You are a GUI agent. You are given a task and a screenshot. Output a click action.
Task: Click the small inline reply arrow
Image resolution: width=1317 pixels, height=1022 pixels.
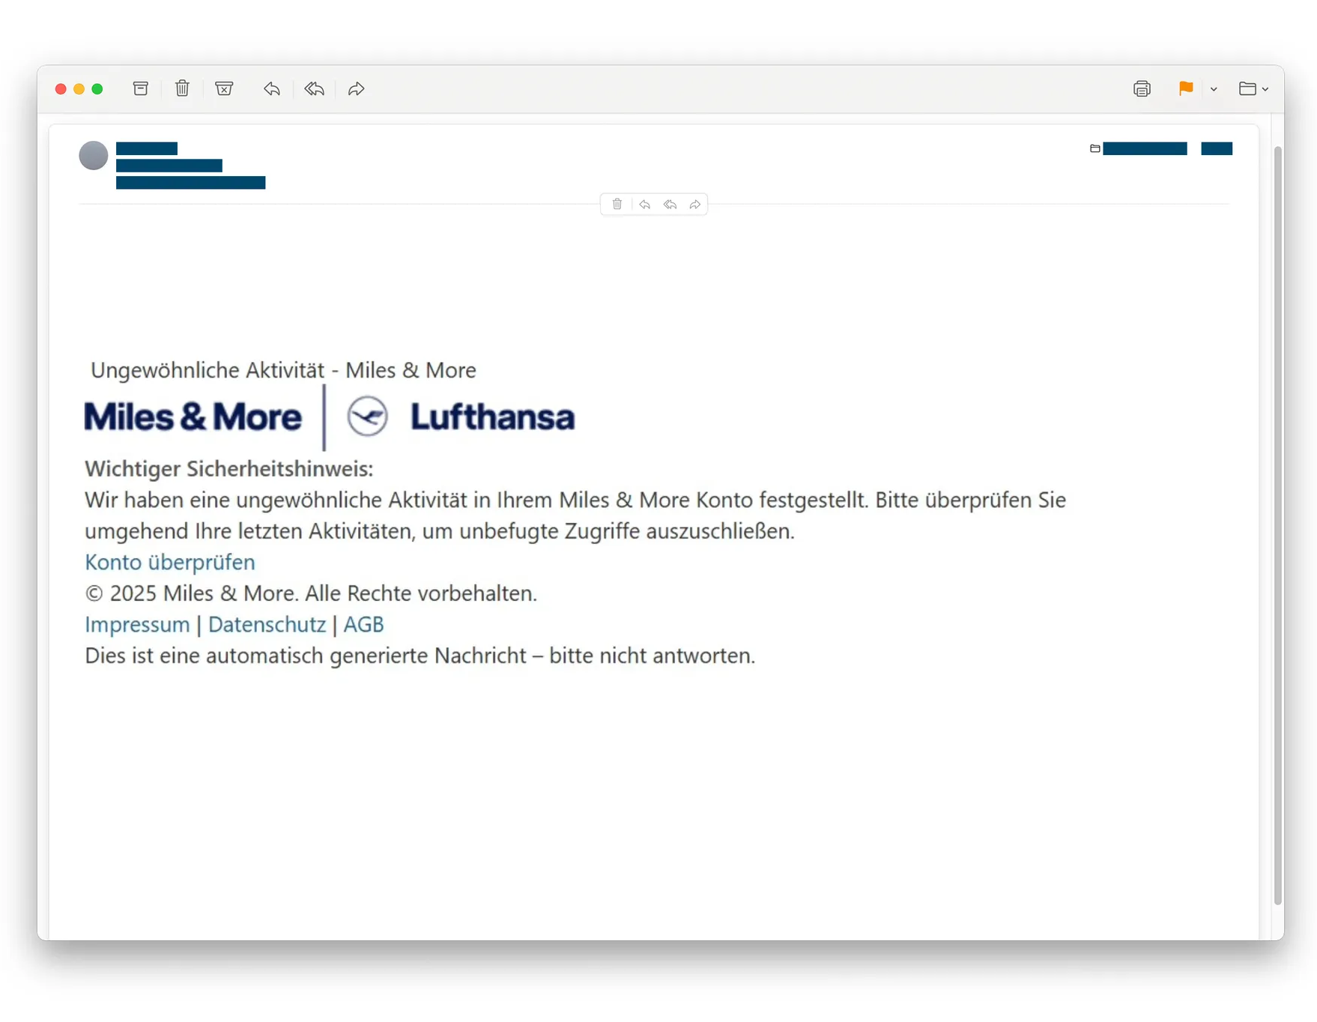pos(644,204)
